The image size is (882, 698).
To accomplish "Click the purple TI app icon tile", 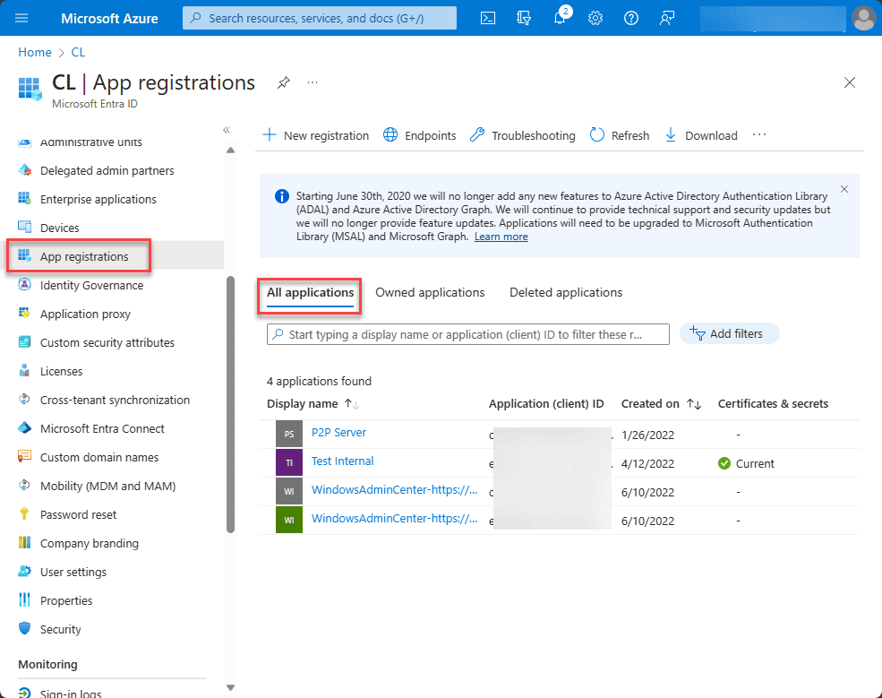I will coord(289,462).
